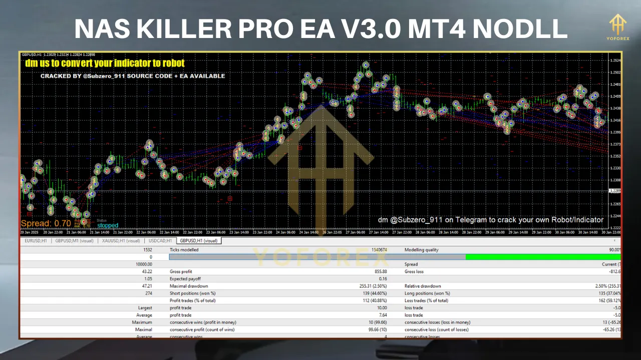This screenshot has height=360, width=641.
Task: Click the value 10 (99.66)
Action: tap(378, 322)
